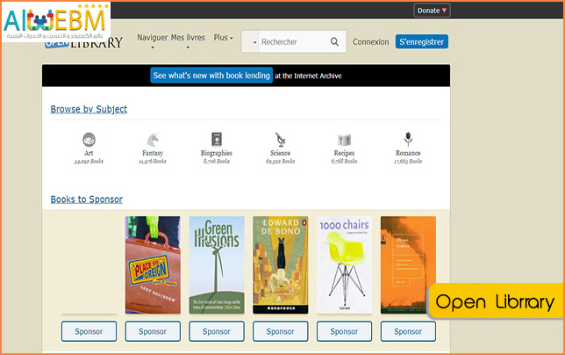Select the Biographies subject icon

(x=217, y=139)
